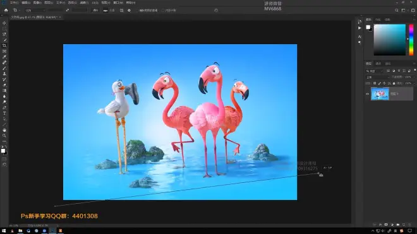Open the Layer menu
The width and height of the screenshot is (417, 234).
click(49, 3)
